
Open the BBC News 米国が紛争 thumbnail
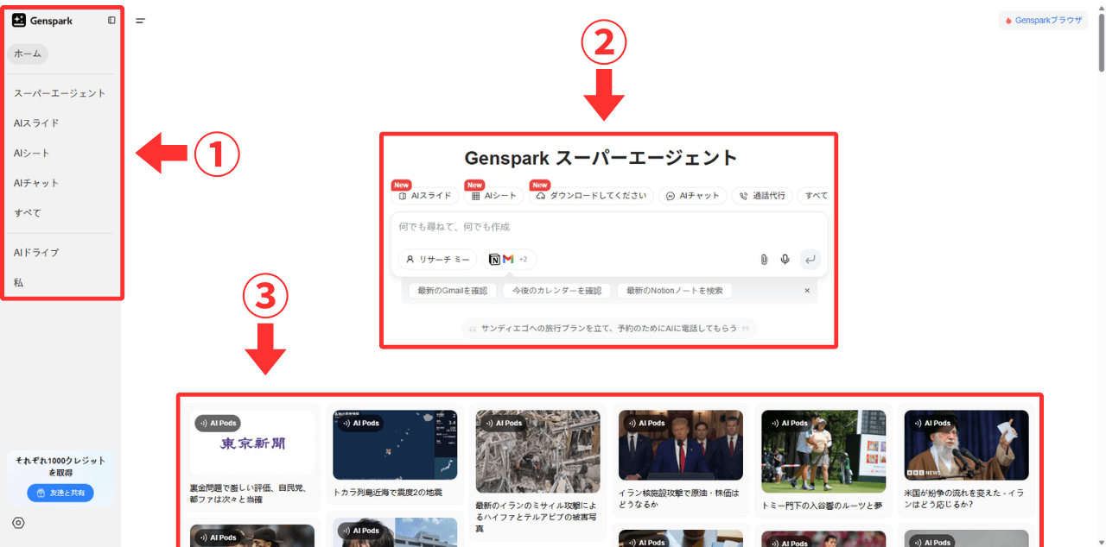tap(966, 444)
